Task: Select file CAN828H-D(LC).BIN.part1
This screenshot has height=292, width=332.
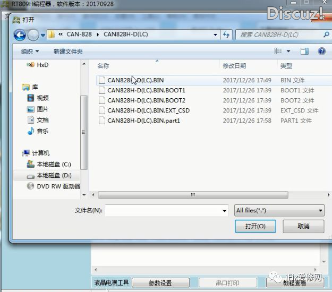Action: (x=143, y=121)
